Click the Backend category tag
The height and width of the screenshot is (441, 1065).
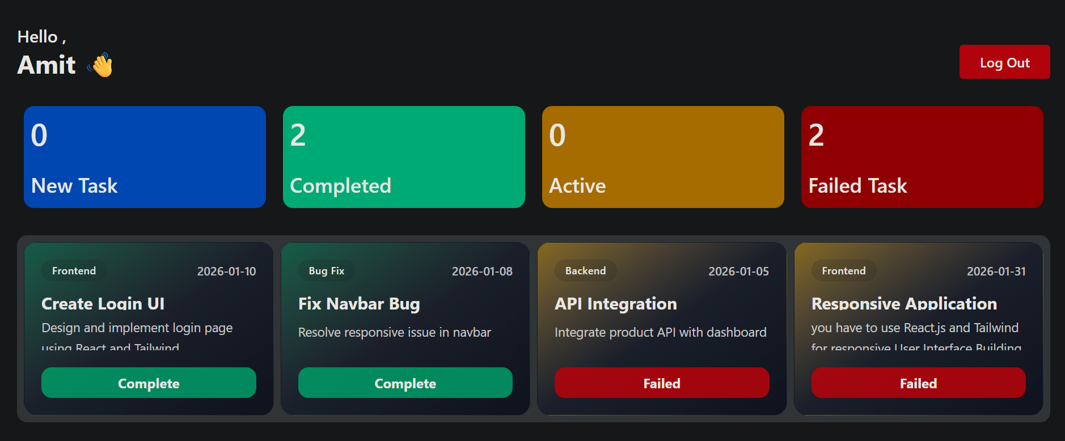(585, 271)
